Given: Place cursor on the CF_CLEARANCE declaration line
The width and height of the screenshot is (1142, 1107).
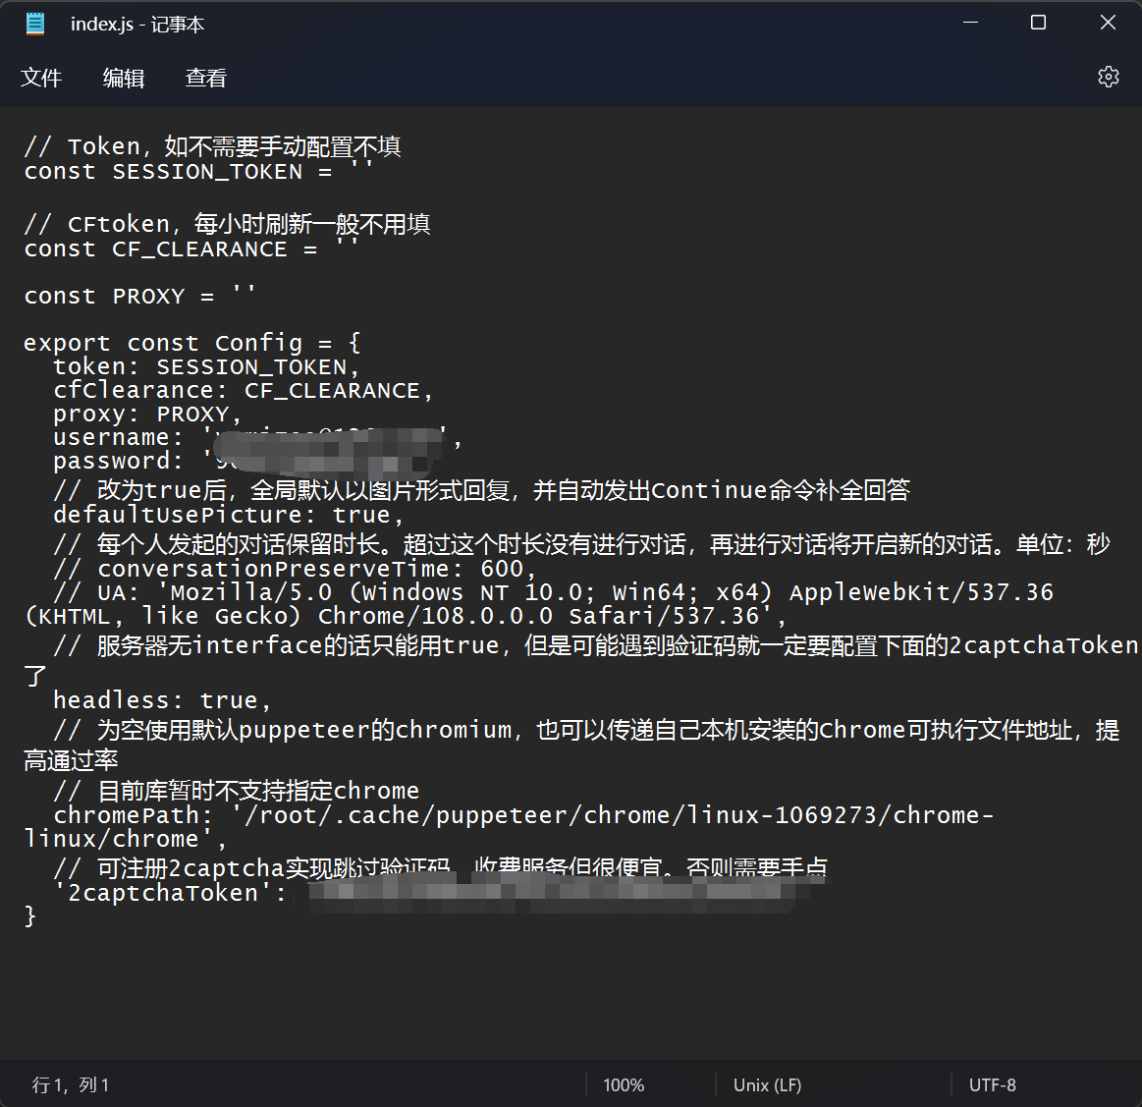Looking at the screenshot, I should 196,249.
